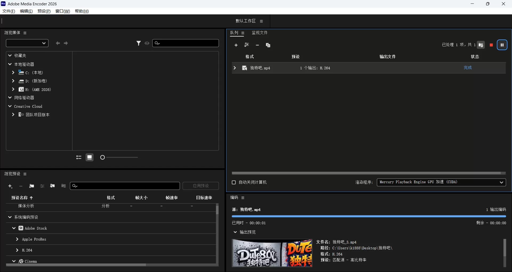
Task: Pause the encoding process
Action: click(x=502, y=45)
